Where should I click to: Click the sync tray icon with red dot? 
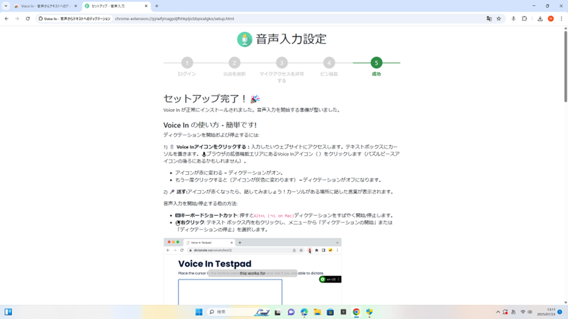tap(505, 312)
